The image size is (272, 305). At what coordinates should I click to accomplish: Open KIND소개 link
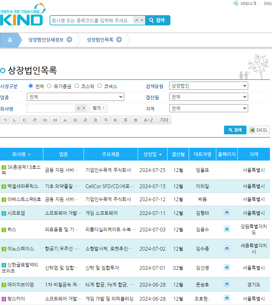point(248,3)
